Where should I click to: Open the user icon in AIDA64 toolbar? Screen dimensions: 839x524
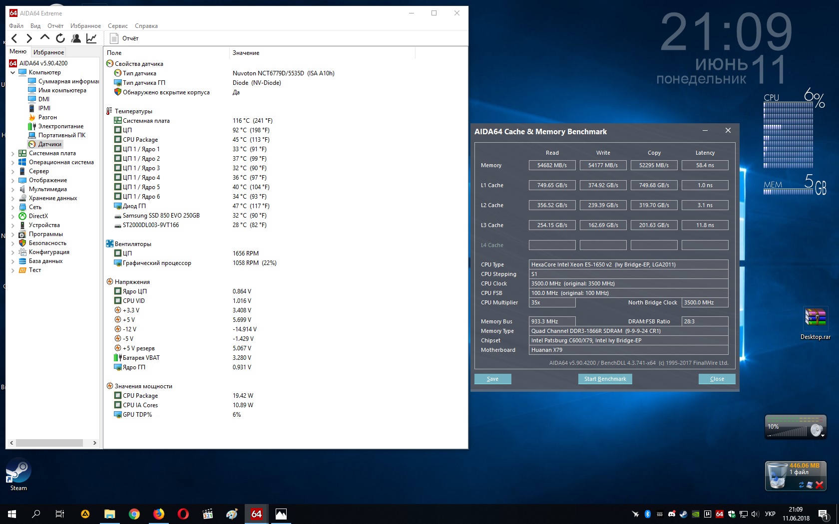[x=76, y=38]
